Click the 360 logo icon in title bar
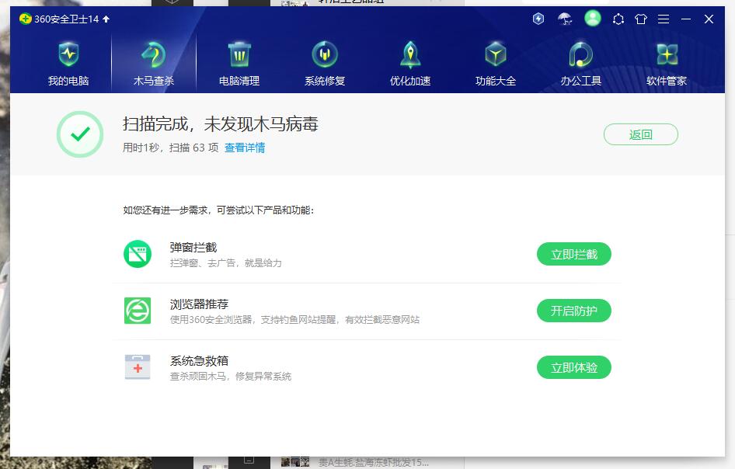 pos(26,19)
